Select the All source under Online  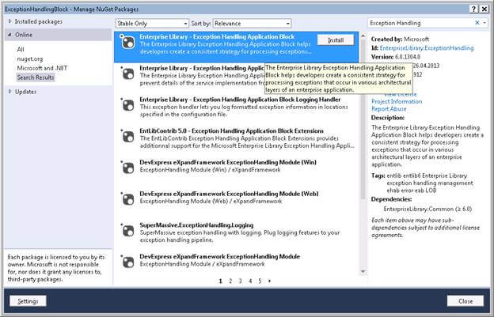(x=21, y=49)
